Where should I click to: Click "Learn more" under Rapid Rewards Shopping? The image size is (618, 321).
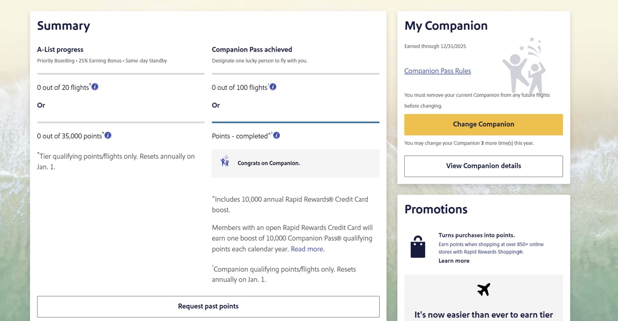click(454, 261)
